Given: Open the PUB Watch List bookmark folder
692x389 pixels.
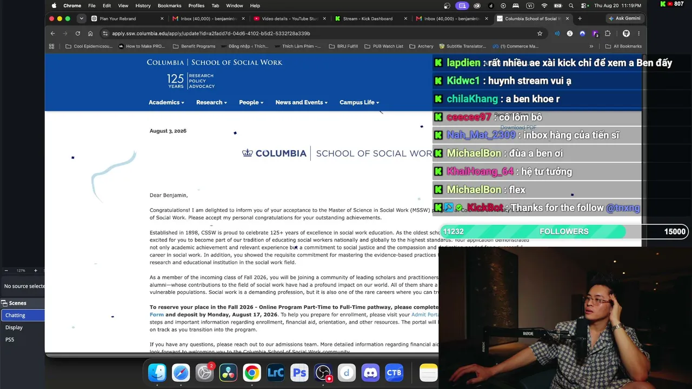Looking at the screenshot, I should 384,46.
